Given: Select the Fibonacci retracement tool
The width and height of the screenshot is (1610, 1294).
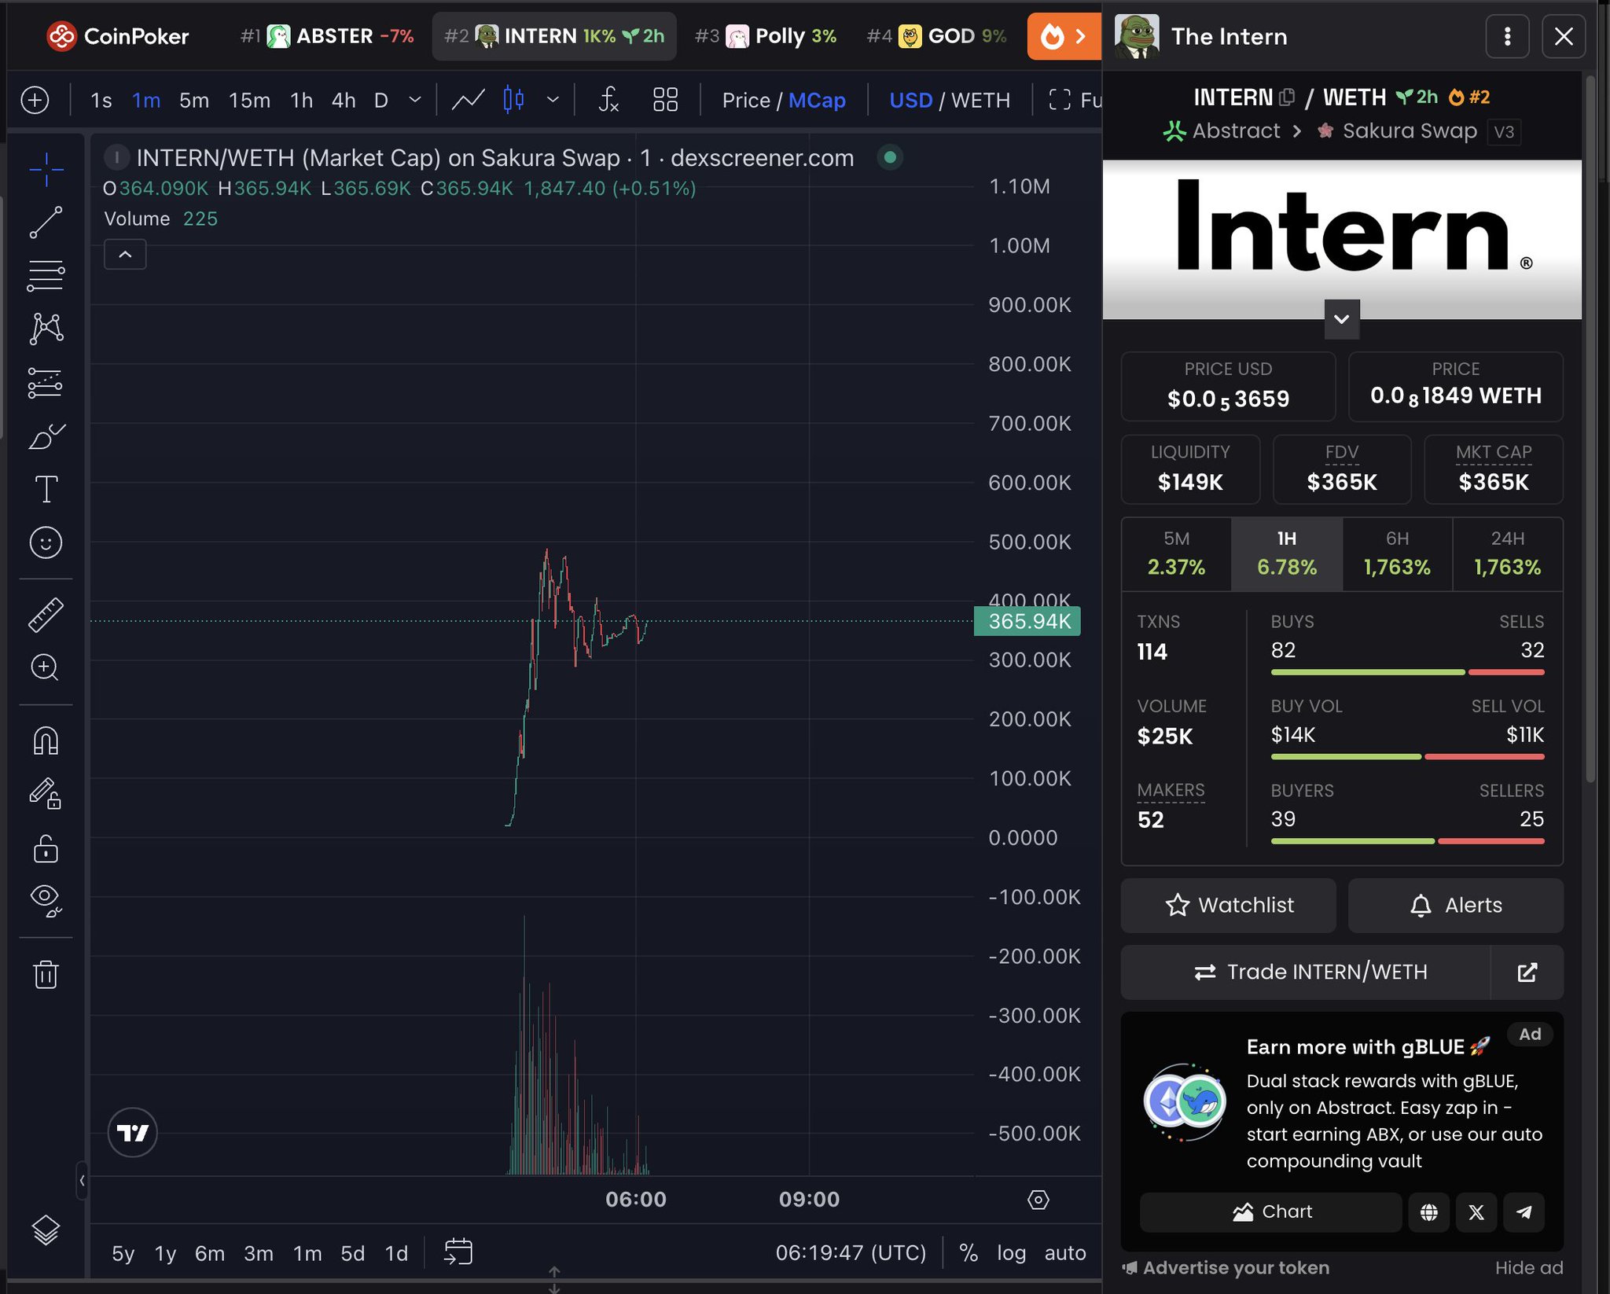Looking at the screenshot, I should (46, 276).
